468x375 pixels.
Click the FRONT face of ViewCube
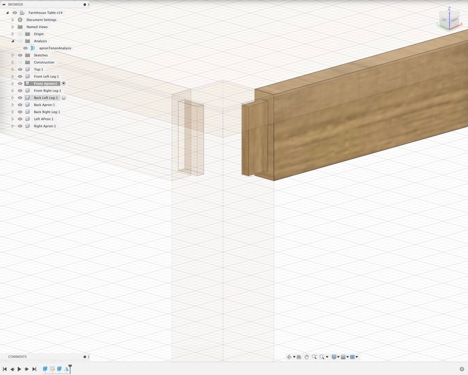pyautogui.click(x=454, y=21)
